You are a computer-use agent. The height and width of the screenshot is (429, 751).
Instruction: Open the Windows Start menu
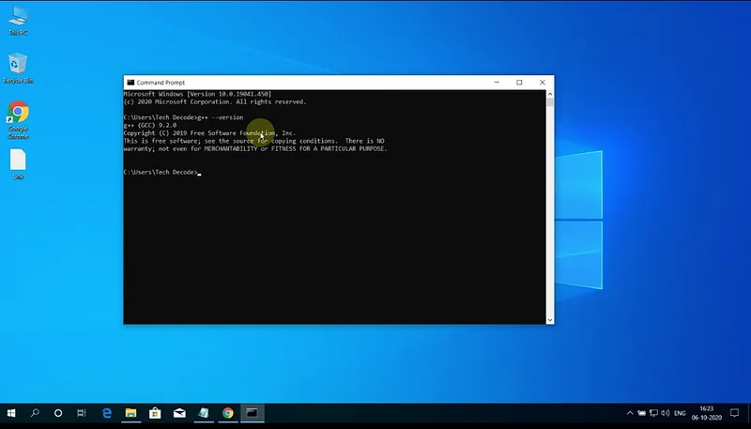coord(11,413)
